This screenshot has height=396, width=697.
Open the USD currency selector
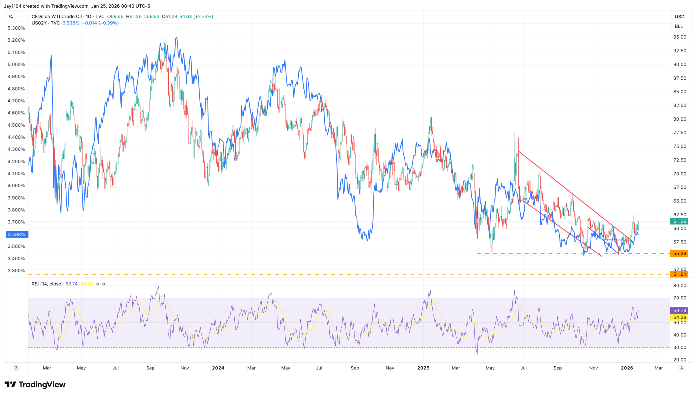(x=679, y=17)
